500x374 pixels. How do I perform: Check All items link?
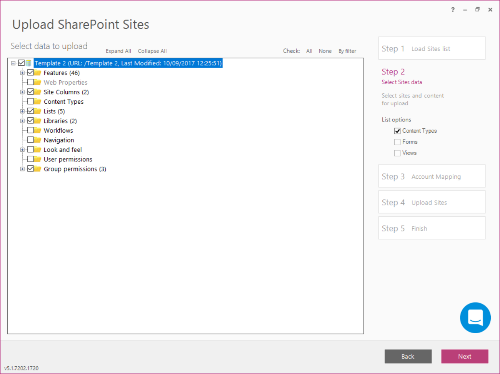coord(309,51)
